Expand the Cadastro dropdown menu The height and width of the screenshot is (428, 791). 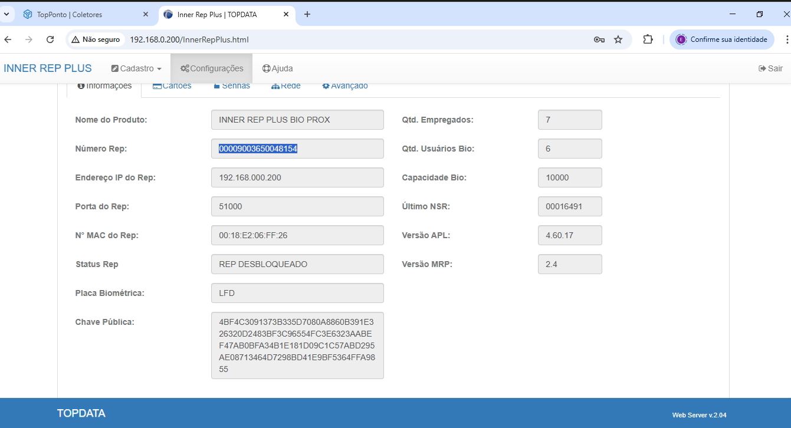tap(136, 68)
